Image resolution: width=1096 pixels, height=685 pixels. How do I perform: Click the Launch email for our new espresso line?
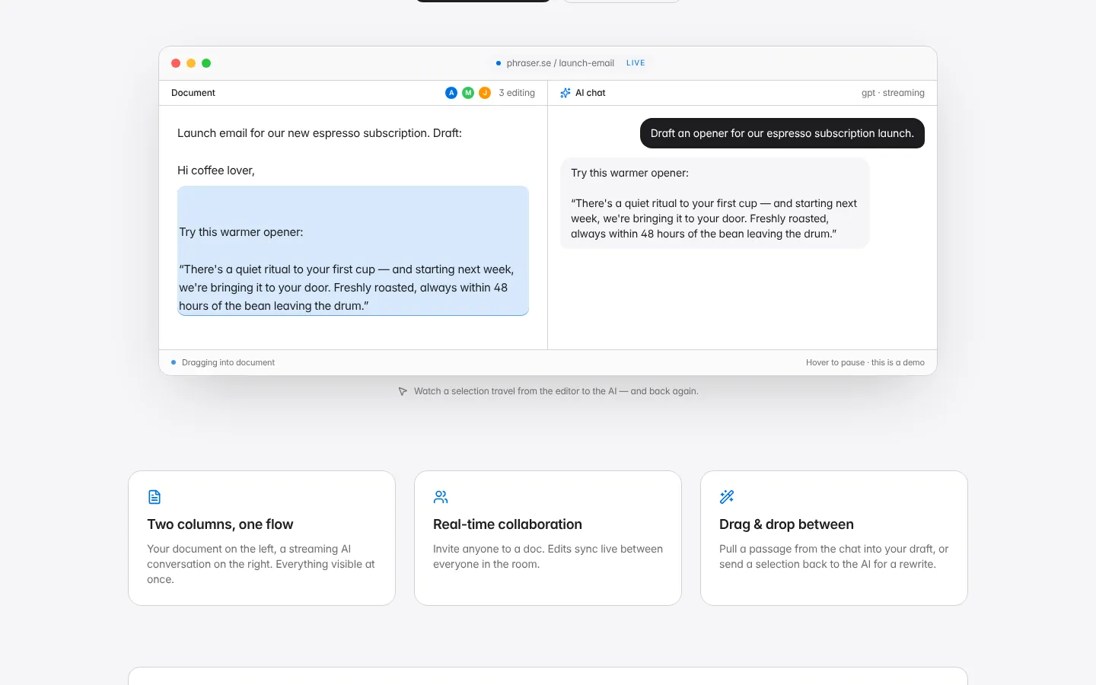[x=320, y=133]
